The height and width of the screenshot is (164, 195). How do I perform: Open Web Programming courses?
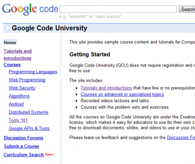click(27, 80)
